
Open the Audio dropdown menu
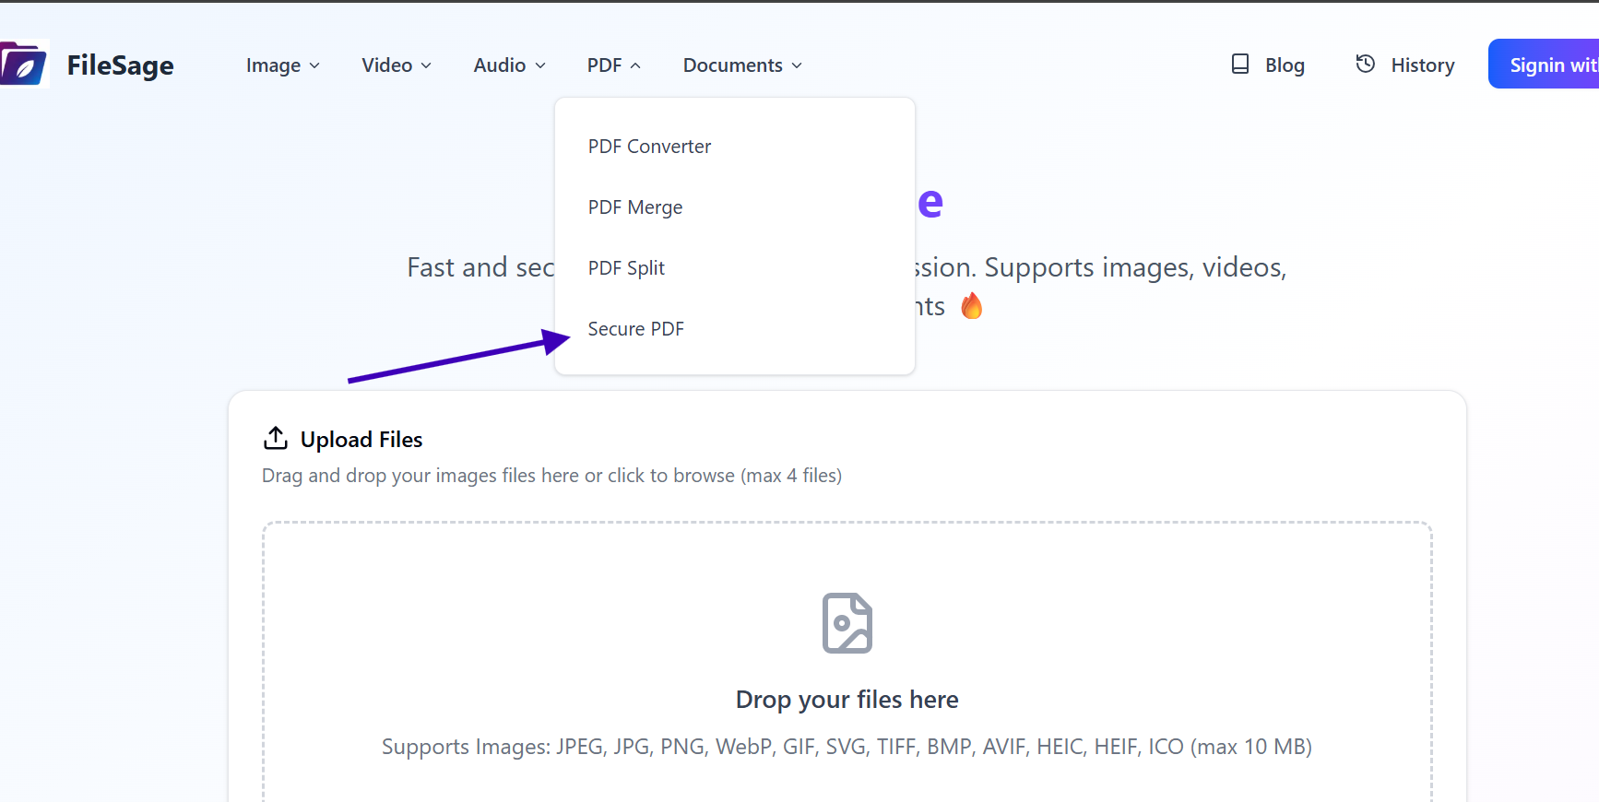coord(508,65)
